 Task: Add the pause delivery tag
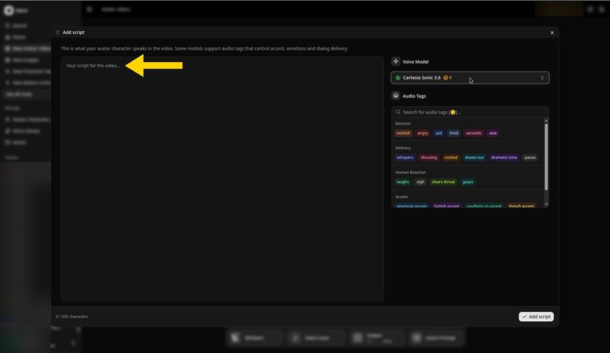pos(530,158)
